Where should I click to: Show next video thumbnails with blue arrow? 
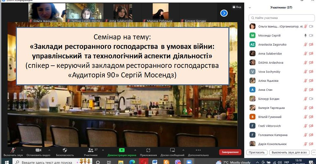tap(224, 13)
